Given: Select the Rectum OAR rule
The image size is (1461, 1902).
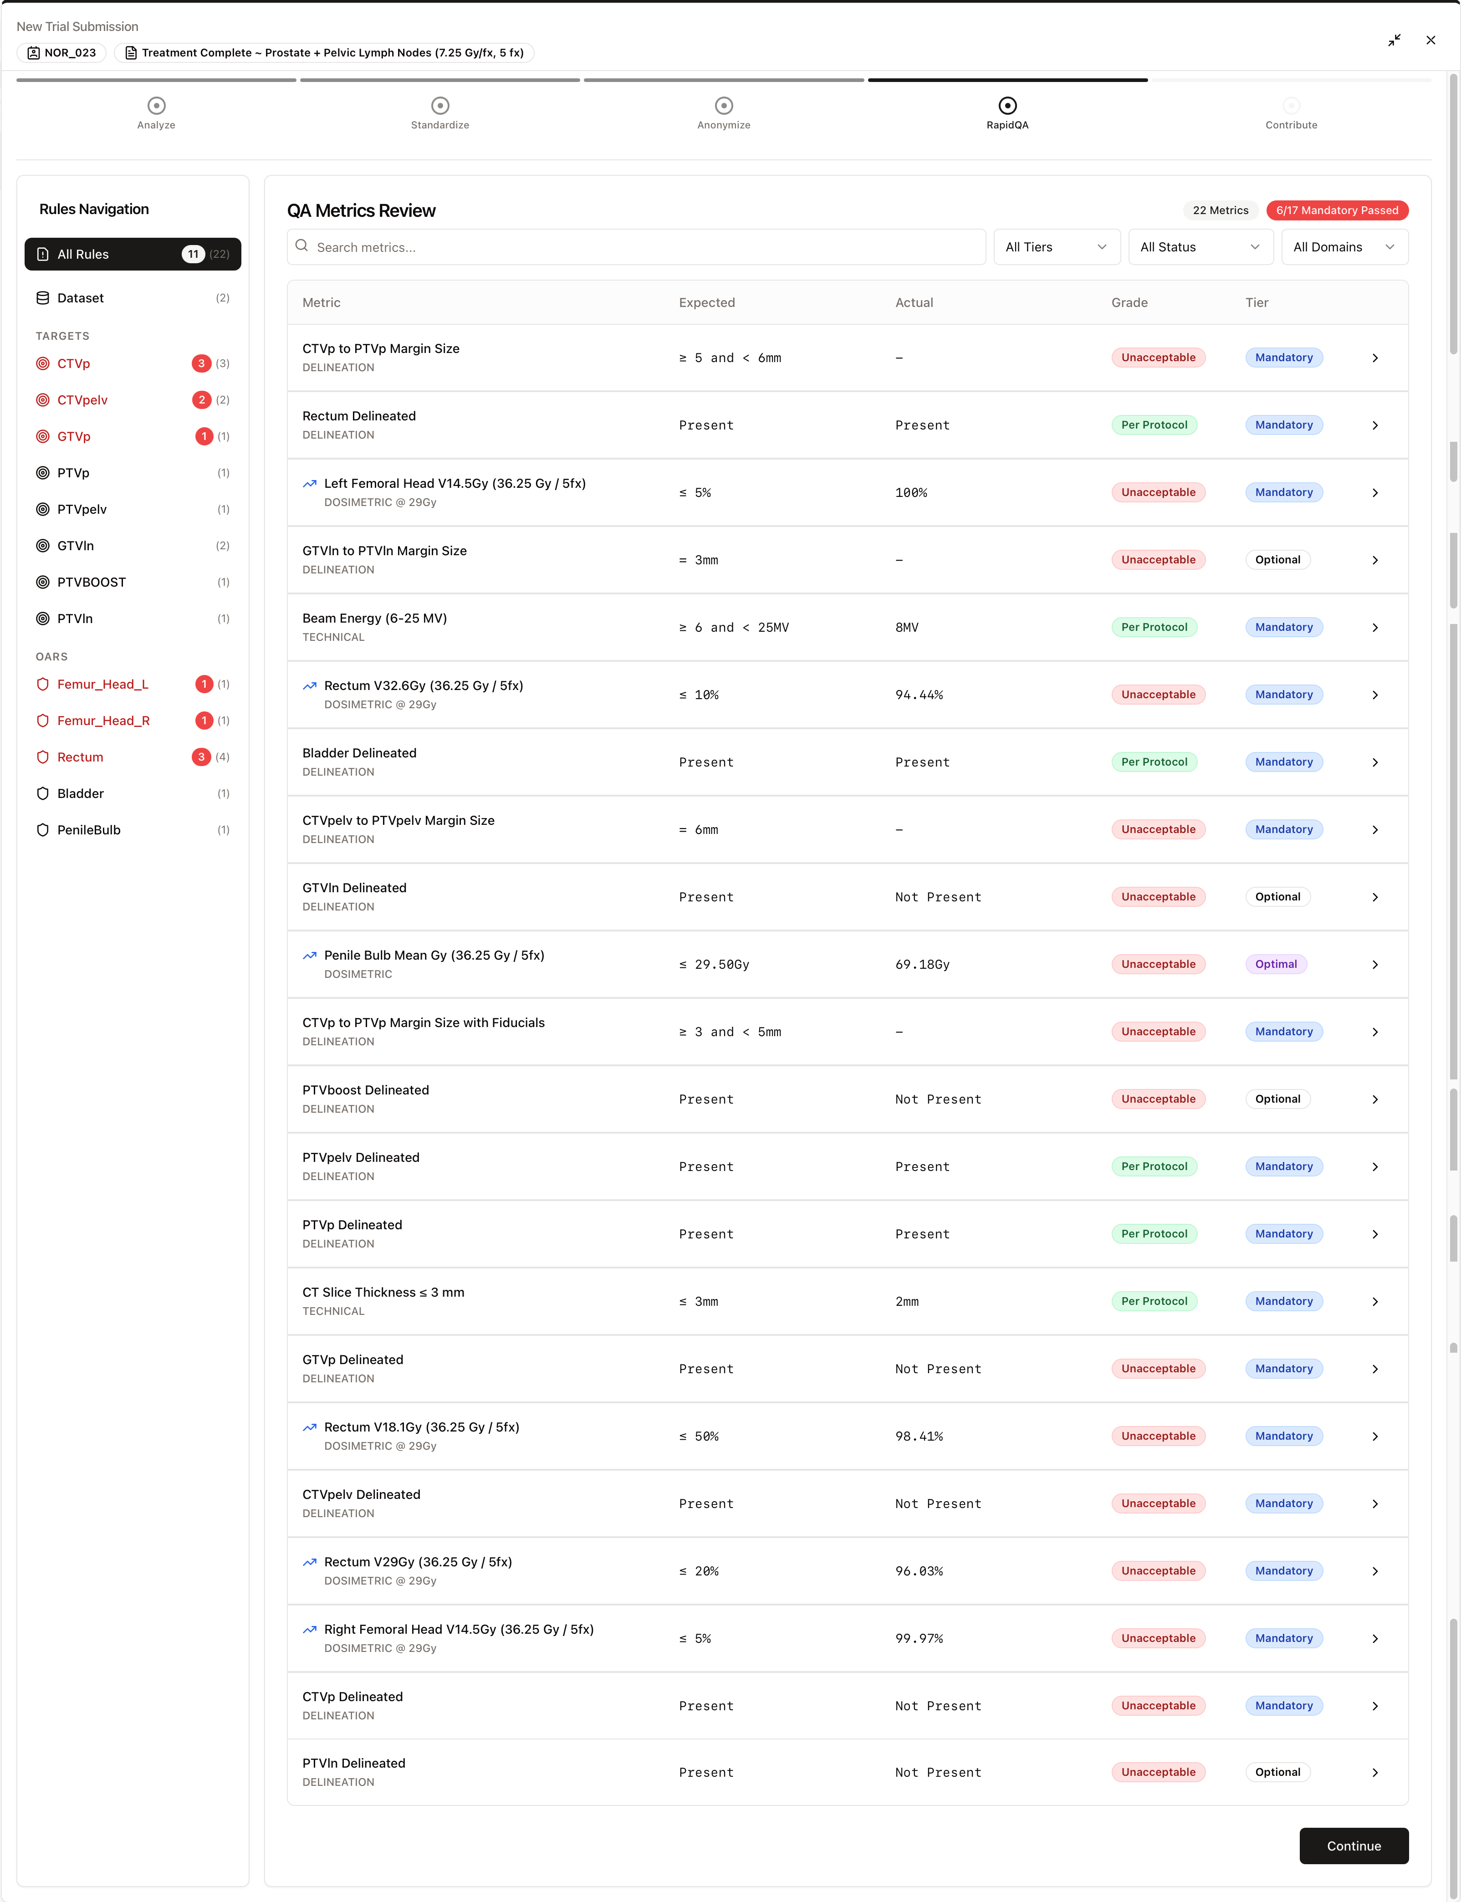Looking at the screenshot, I should [x=133, y=757].
